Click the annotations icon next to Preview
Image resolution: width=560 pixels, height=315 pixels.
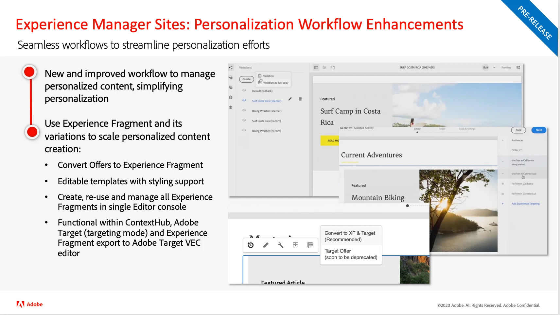(518, 67)
